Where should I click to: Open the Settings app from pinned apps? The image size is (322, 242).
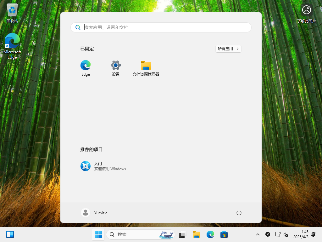115,65
